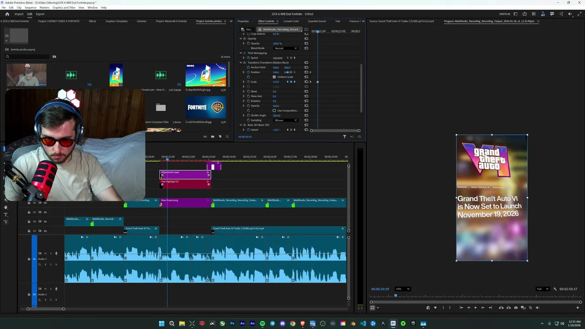Open Adobe Premiere from the taskbar

click(x=393, y=324)
